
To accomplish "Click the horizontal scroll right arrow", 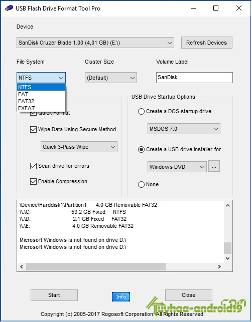I will [219, 266].
